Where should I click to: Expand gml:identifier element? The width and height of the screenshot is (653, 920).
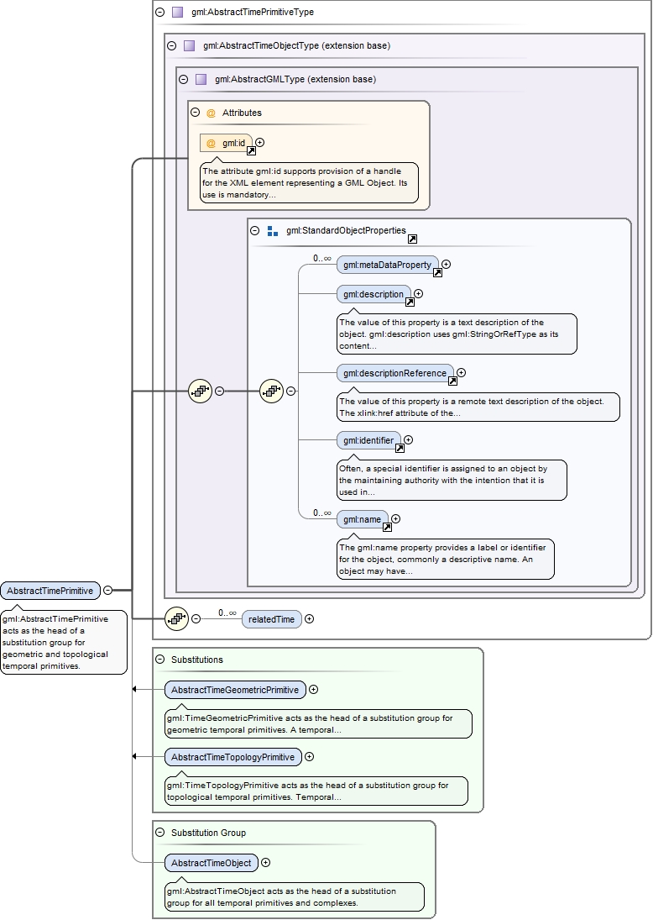point(409,440)
